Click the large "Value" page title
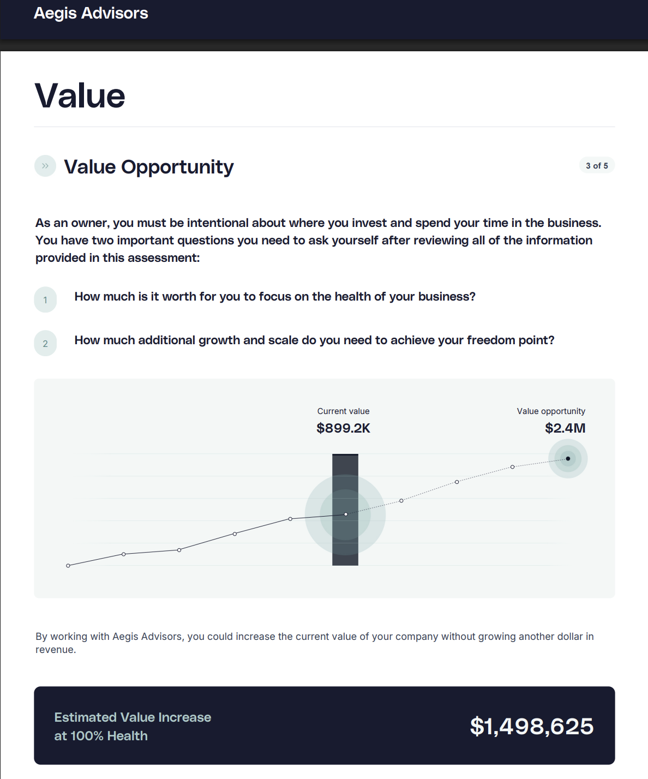Viewport: 648px width, 779px height. 80,96
